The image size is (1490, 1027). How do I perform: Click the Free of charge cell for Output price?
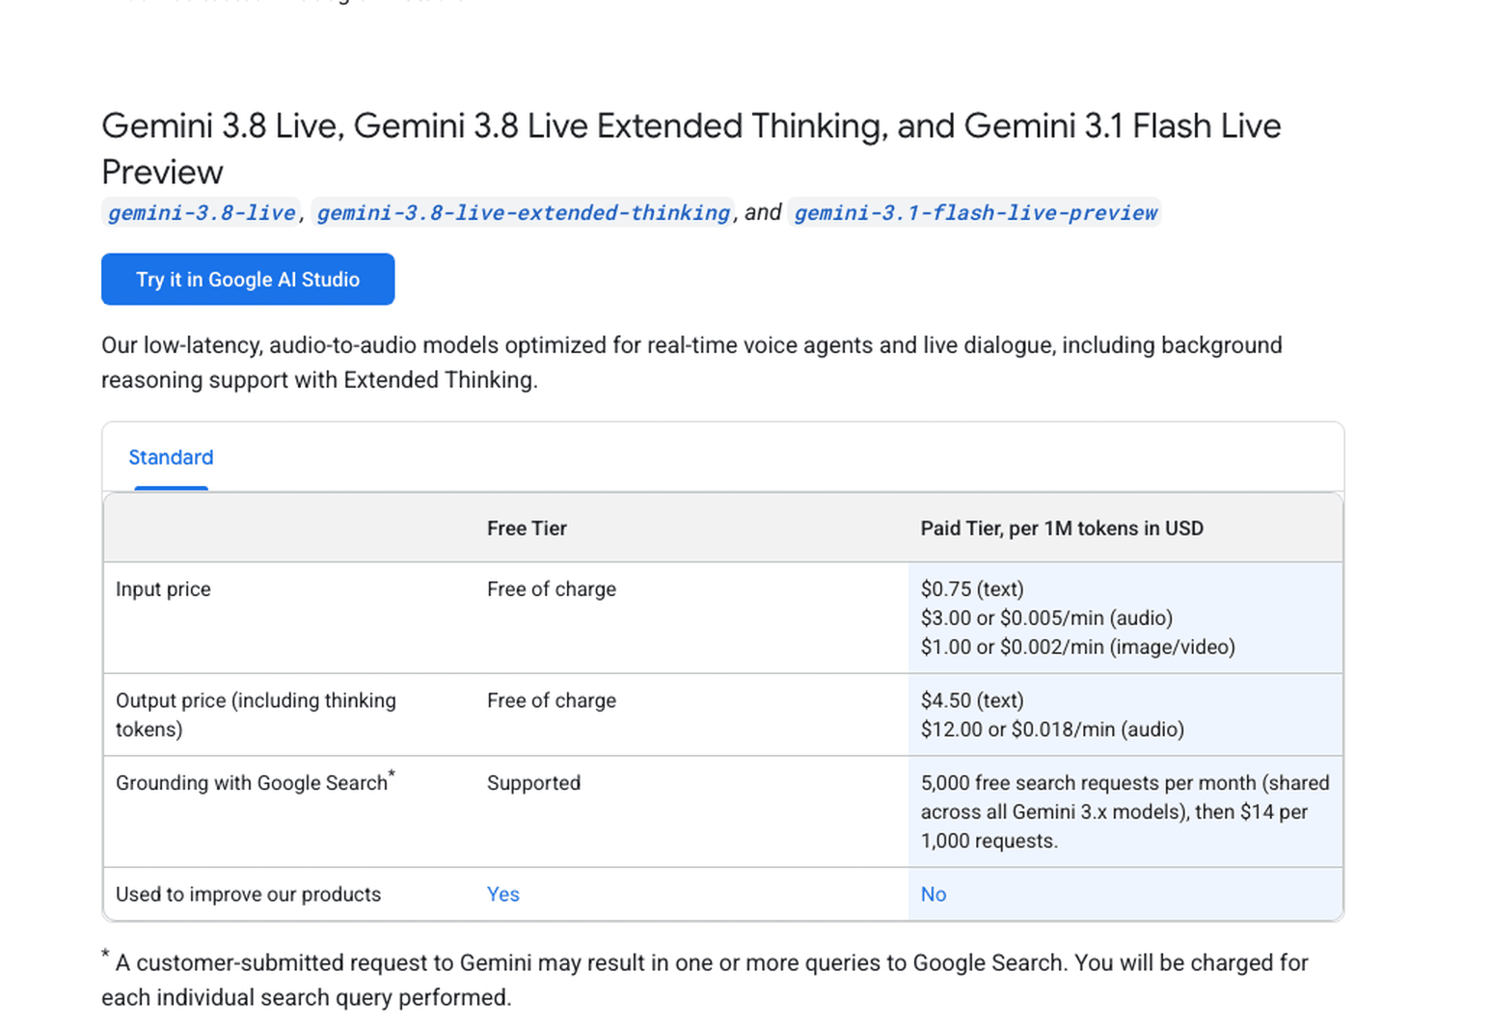pos(552,700)
